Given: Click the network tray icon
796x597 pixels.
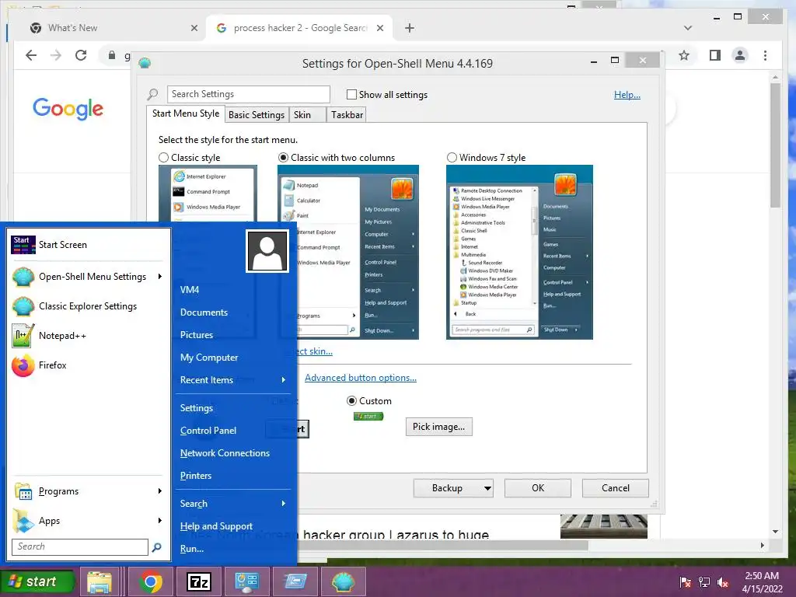Looking at the screenshot, I should [704, 582].
